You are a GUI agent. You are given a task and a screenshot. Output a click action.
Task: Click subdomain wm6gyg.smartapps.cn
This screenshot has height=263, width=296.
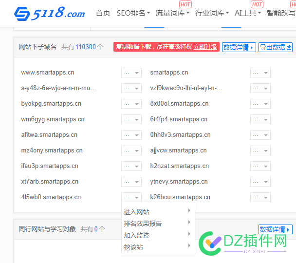click(x=53, y=119)
